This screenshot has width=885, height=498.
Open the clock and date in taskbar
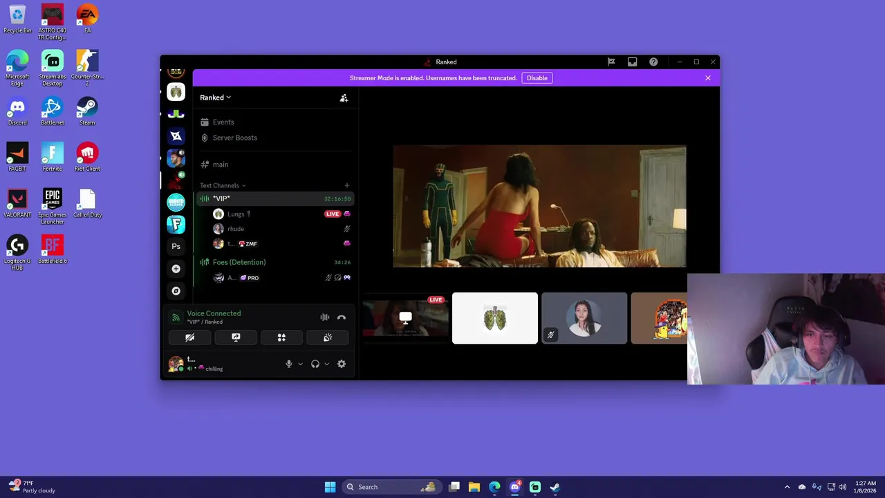click(x=866, y=487)
